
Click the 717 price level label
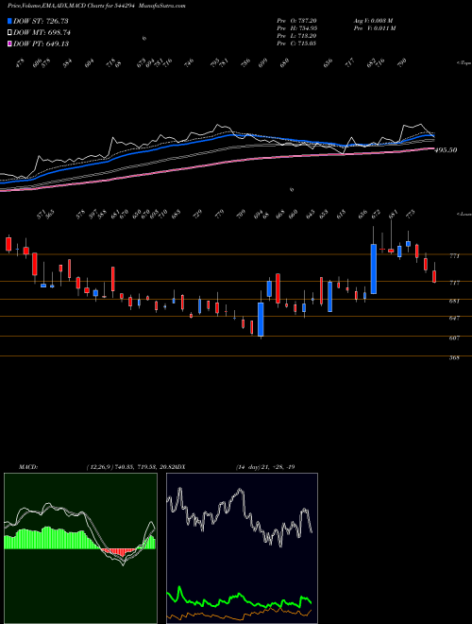(454, 283)
